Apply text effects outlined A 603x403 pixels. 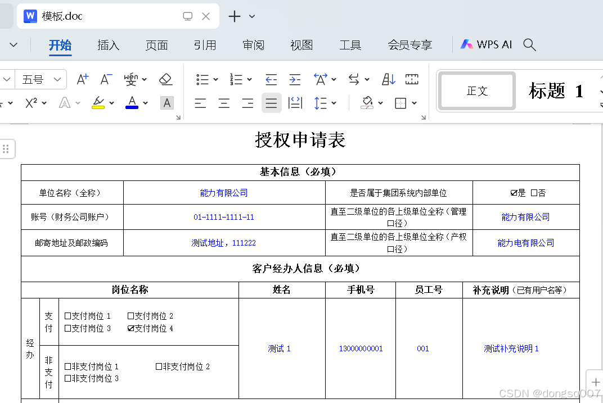[65, 103]
